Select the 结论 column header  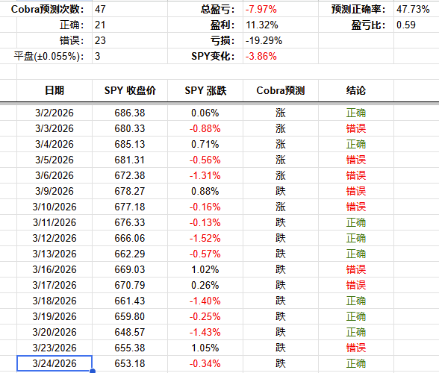click(356, 90)
